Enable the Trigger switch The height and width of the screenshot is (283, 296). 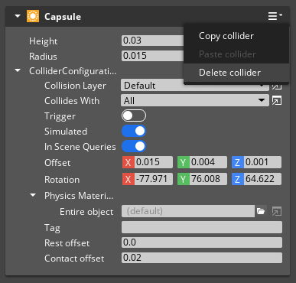click(134, 115)
